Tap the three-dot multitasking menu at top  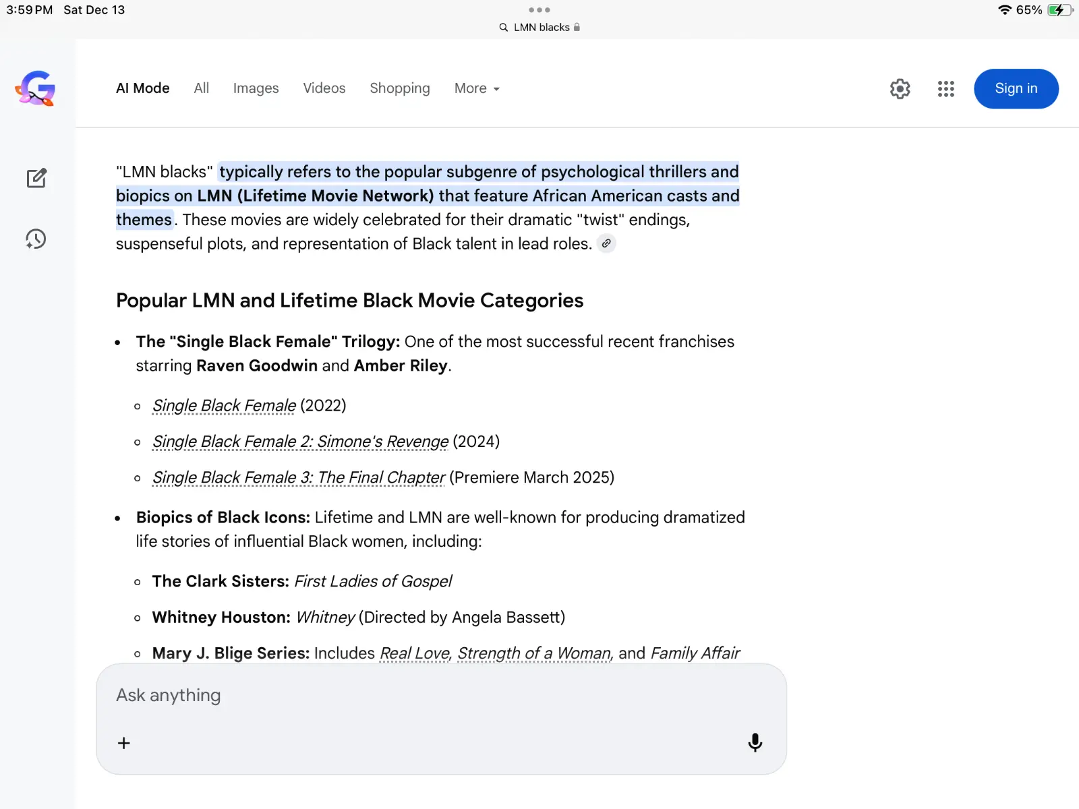point(539,10)
